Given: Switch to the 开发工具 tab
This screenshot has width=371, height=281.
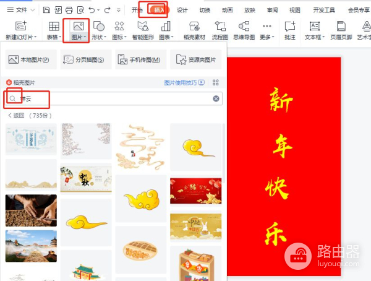Looking at the screenshot, I should tap(324, 10).
